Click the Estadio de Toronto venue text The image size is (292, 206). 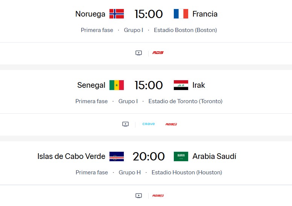click(x=185, y=101)
